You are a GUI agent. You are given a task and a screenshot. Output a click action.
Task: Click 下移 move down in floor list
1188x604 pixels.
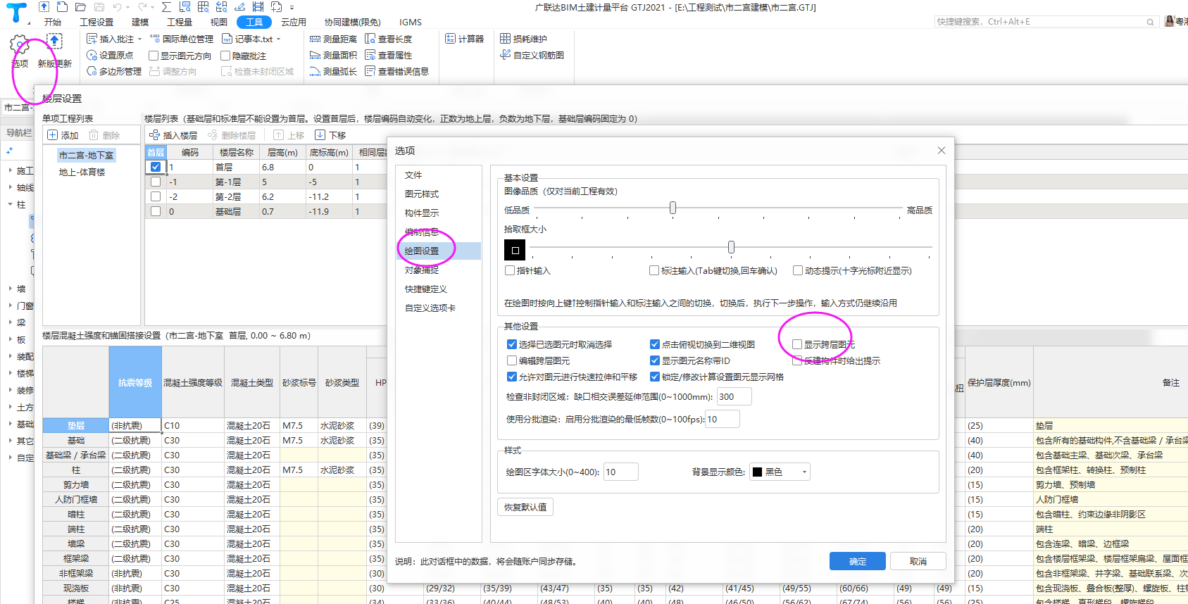(x=330, y=135)
